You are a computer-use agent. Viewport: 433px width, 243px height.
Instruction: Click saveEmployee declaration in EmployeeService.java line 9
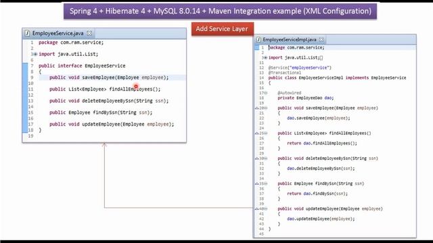(109, 78)
